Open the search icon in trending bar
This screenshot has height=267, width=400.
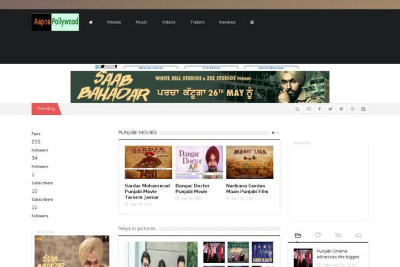(297, 109)
